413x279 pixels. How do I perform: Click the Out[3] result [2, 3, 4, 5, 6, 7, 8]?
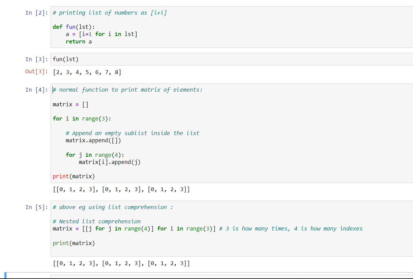[87, 72]
